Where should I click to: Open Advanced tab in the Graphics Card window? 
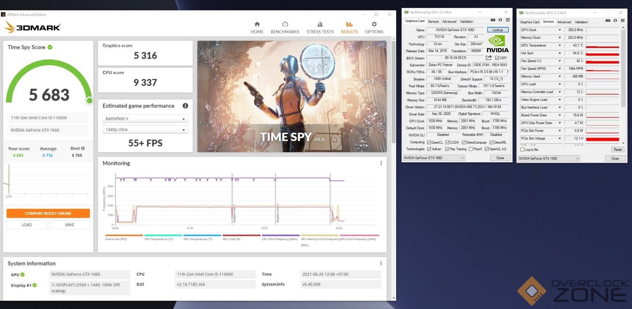pos(449,21)
